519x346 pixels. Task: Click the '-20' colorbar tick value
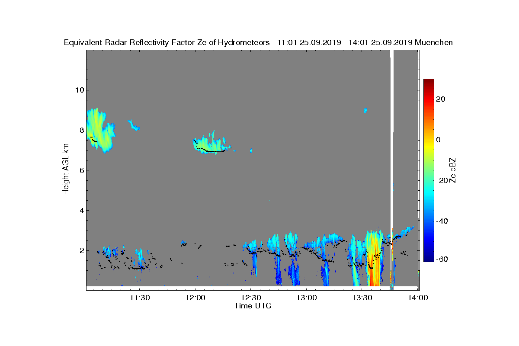[x=442, y=180]
